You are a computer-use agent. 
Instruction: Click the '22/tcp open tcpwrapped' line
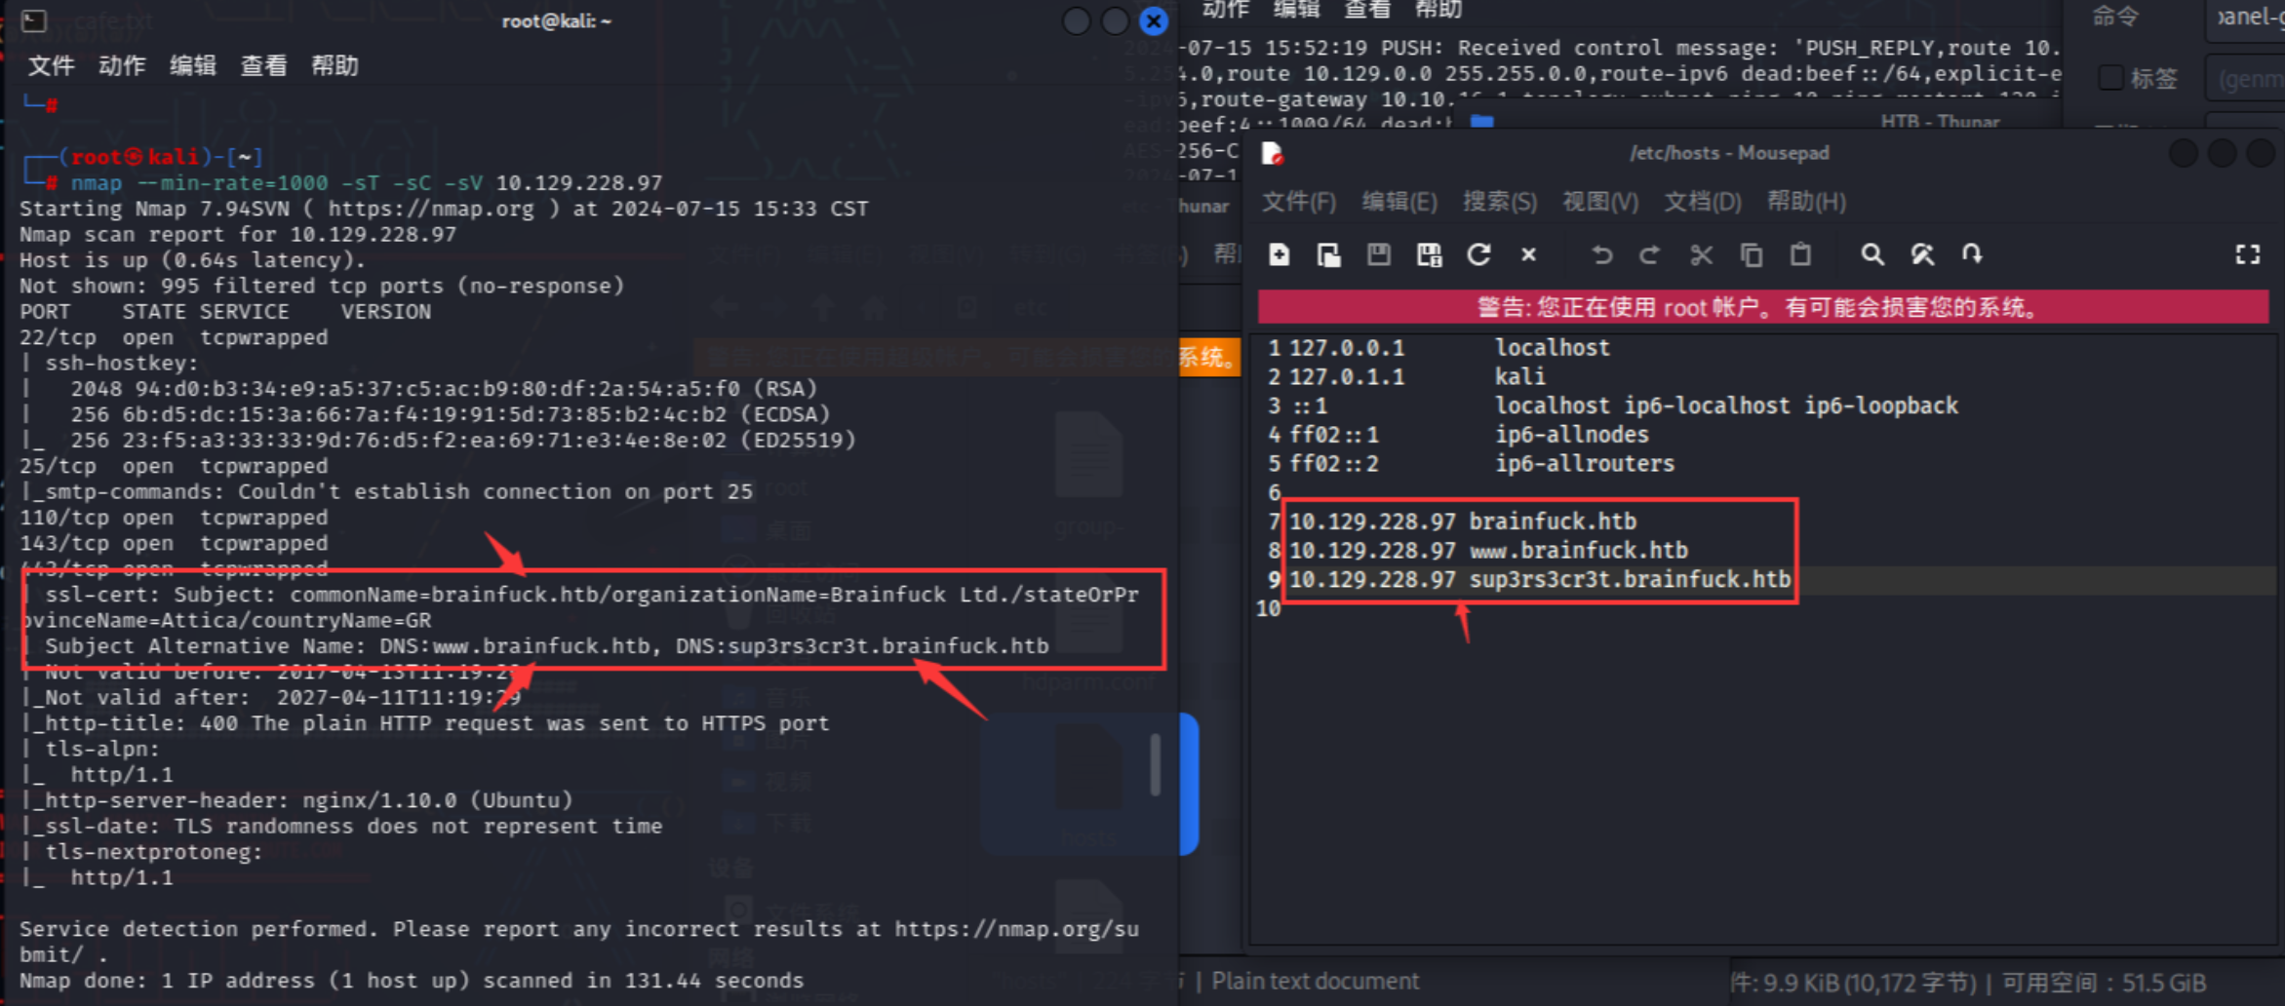click(174, 338)
